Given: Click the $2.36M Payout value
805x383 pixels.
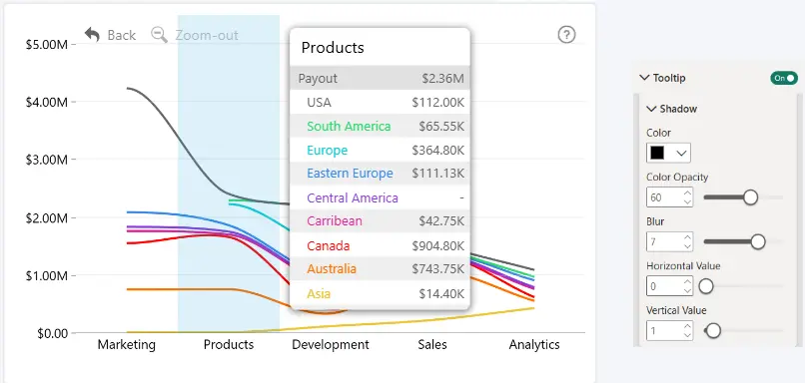Looking at the screenshot, I should coord(443,79).
